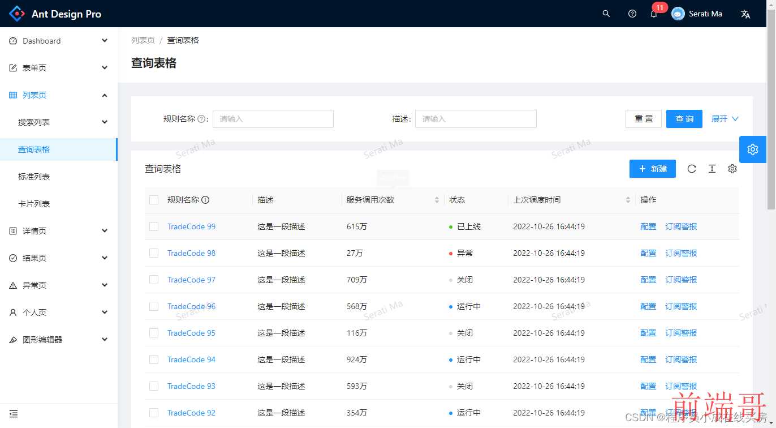Click the Ant Design Pro logo
Screen dimensions: 776x428
[x=18, y=14]
